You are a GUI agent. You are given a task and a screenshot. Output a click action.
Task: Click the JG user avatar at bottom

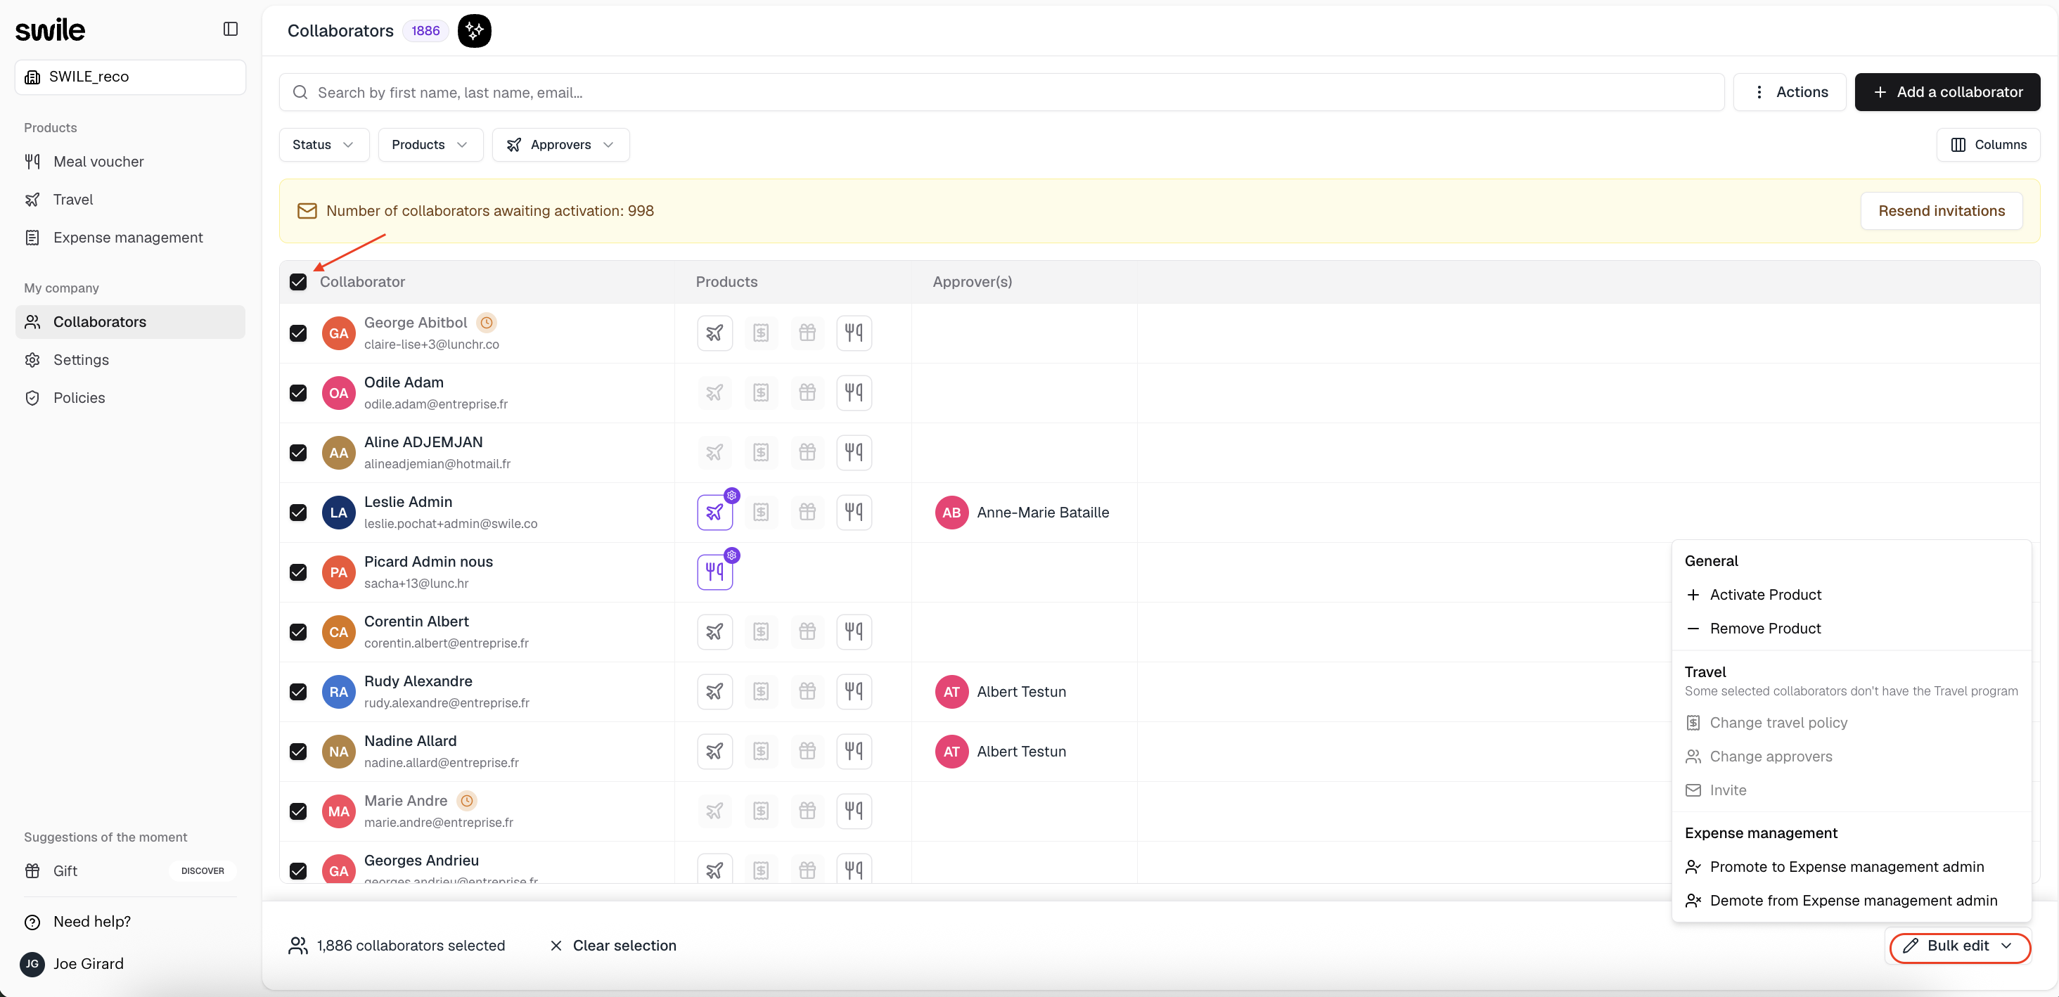[32, 963]
